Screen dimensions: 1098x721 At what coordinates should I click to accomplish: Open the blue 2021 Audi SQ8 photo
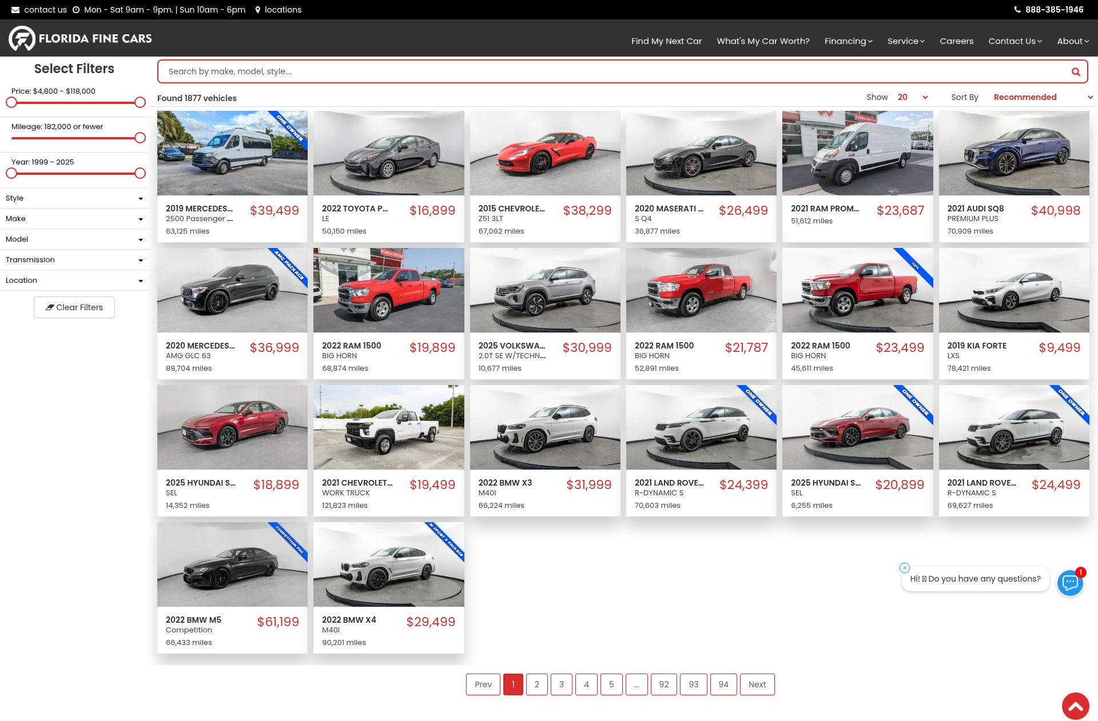(1014, 153)
